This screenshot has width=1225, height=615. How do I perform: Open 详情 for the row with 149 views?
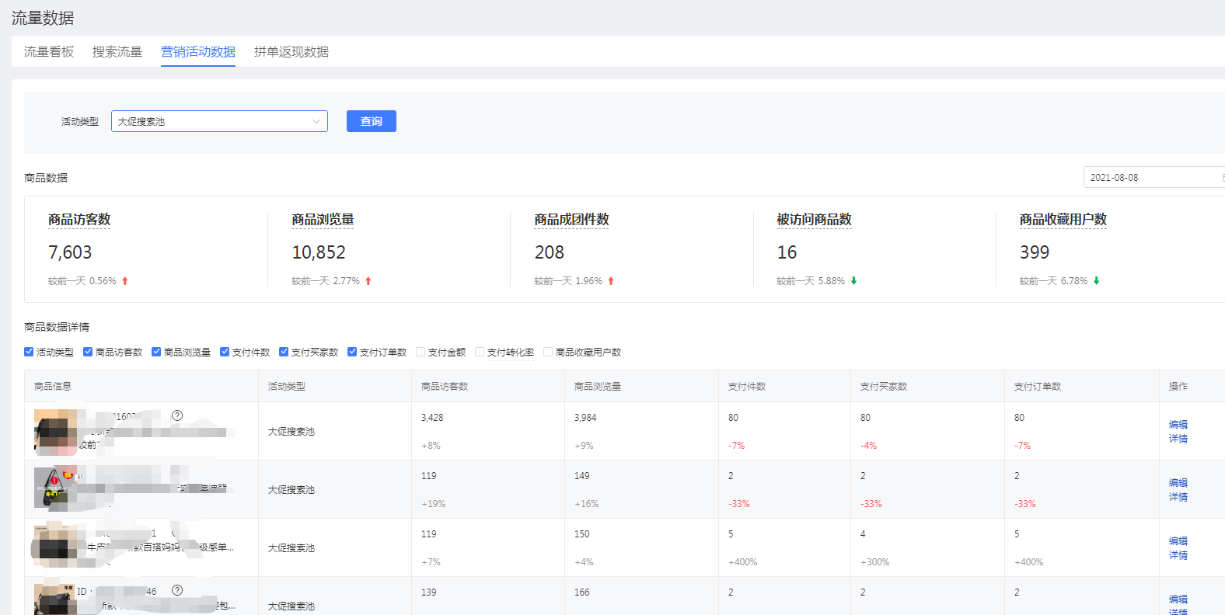click(x=1178, y=497)
